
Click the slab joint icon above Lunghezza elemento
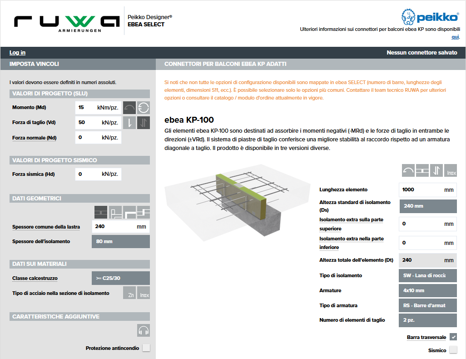click(x=422, y=170)
